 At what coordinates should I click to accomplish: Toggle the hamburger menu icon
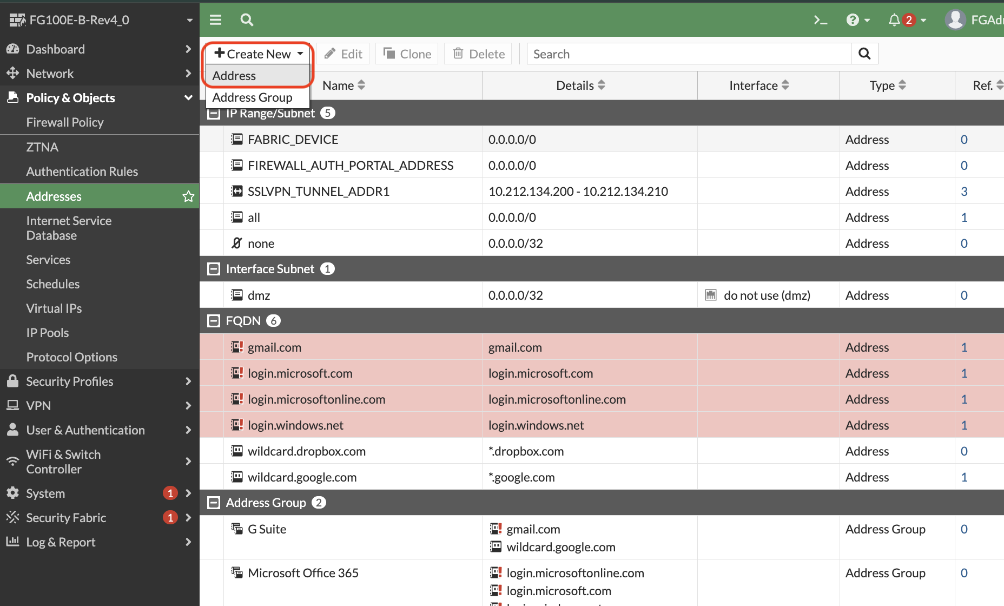(215, 20)
